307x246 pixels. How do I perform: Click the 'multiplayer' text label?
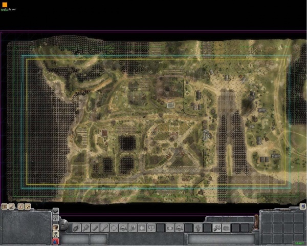click(x=8, y=9)
